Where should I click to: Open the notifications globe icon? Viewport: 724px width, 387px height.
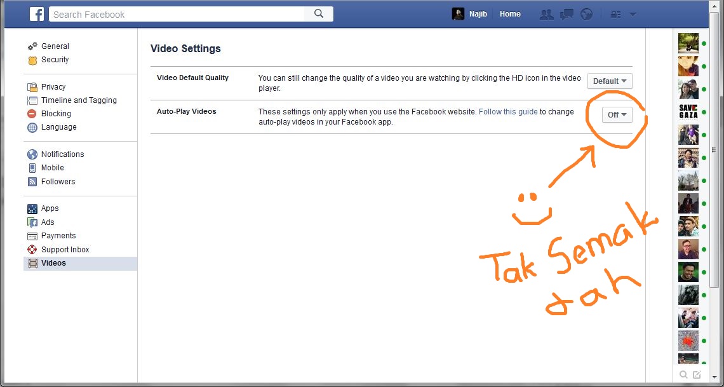point(586,14)
